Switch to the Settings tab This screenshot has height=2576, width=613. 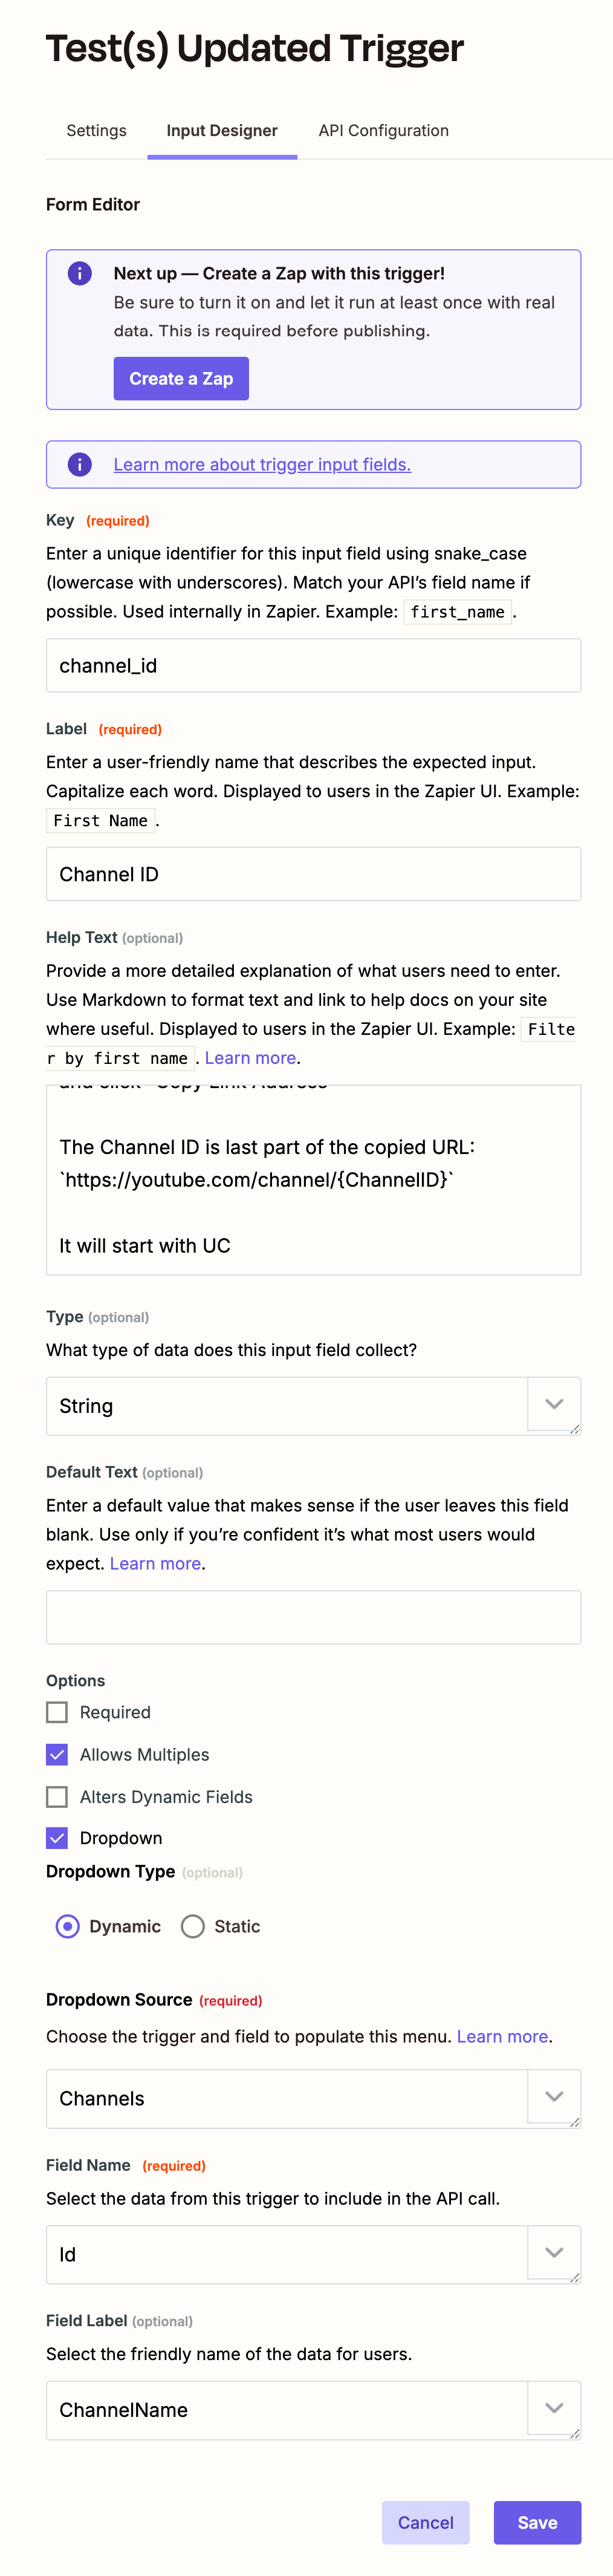(96, 130)
